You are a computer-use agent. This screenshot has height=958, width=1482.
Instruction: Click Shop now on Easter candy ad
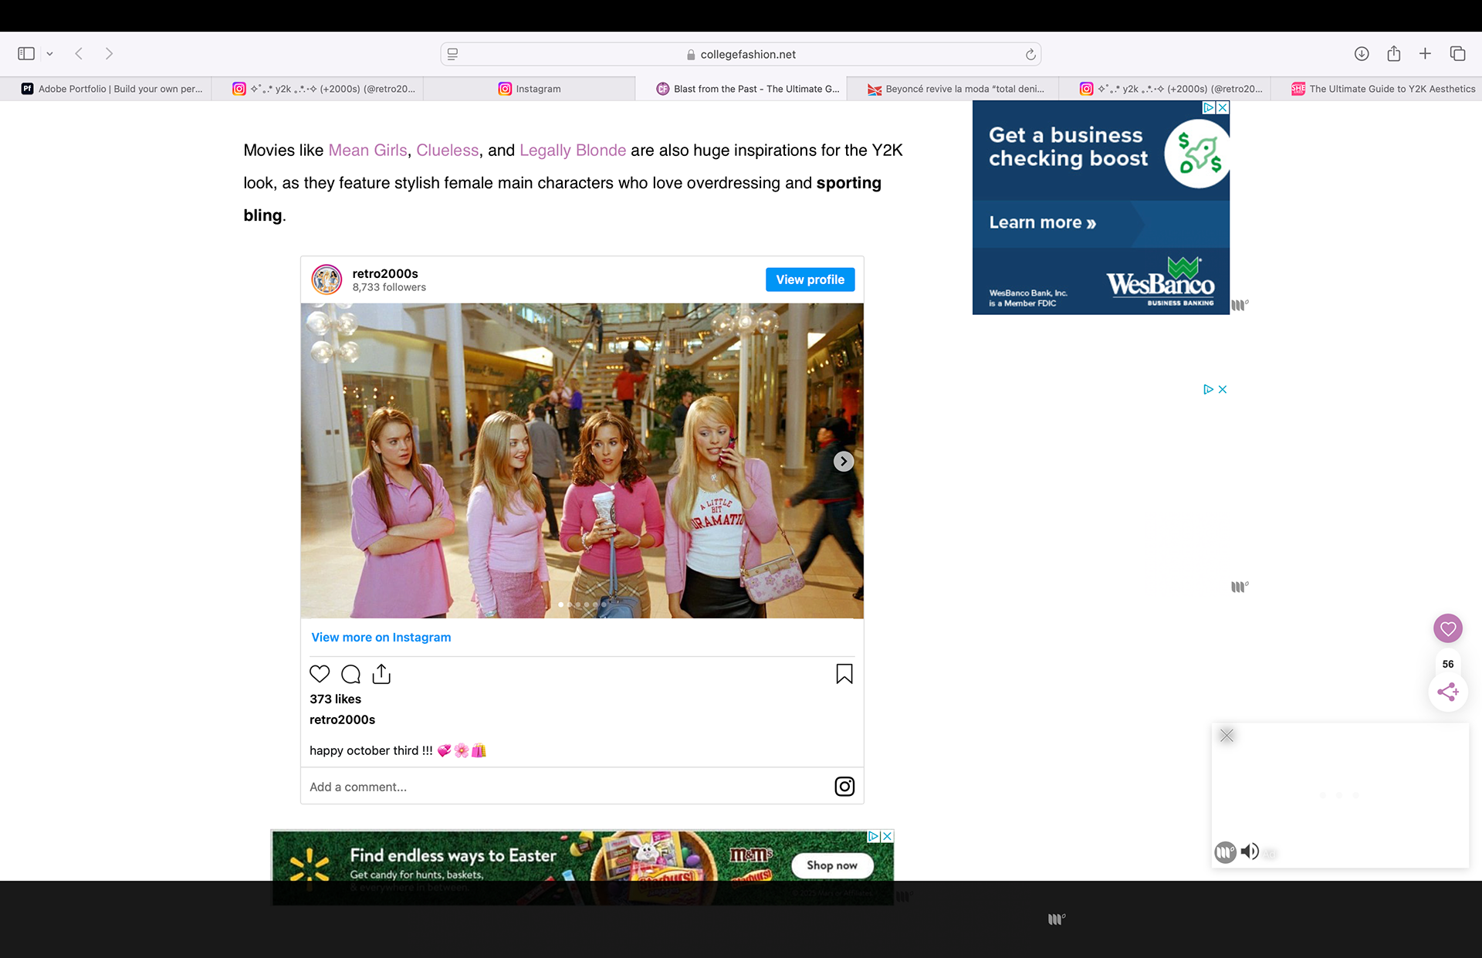[x=832, y=865]
